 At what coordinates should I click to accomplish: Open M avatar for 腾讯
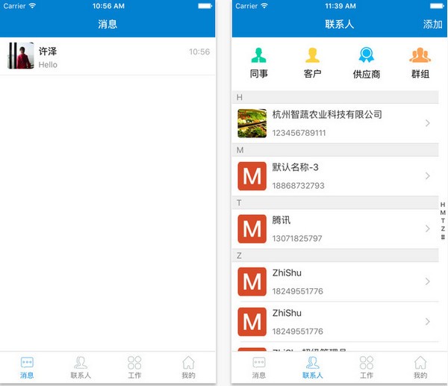pyautogui.click(x=252, y=229)
